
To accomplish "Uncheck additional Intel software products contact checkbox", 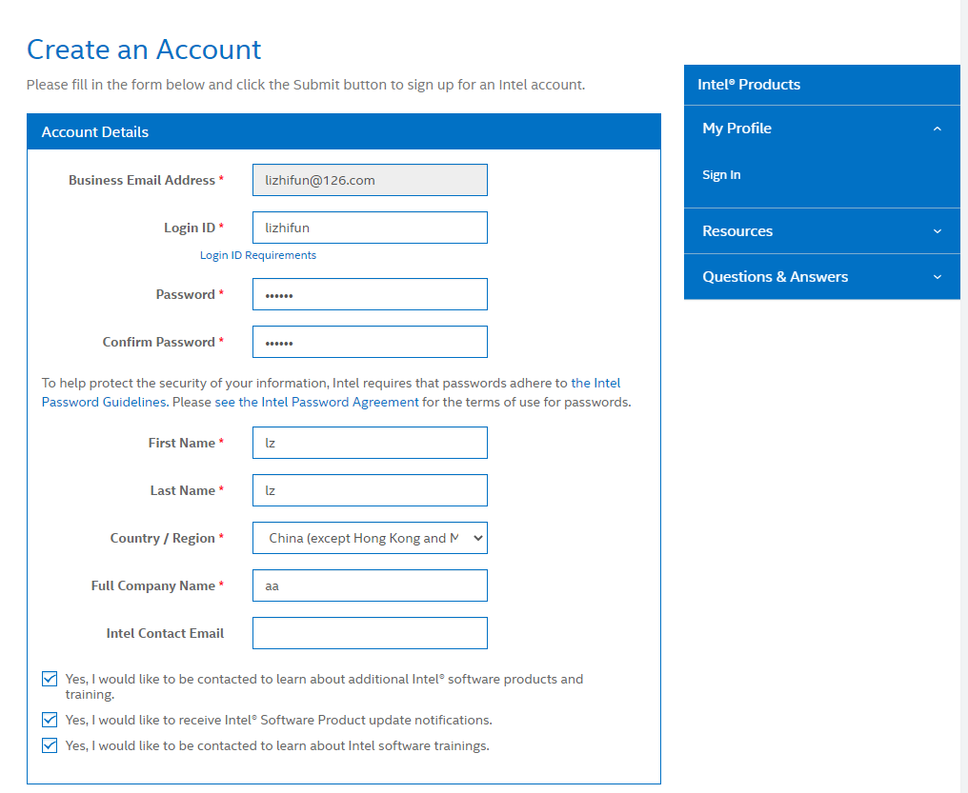I will [50, 679].
